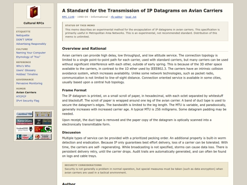Click the 'Best viewed with eyes' badge
This screenshot has width=247, height=185.
click(x=43, y=114)
